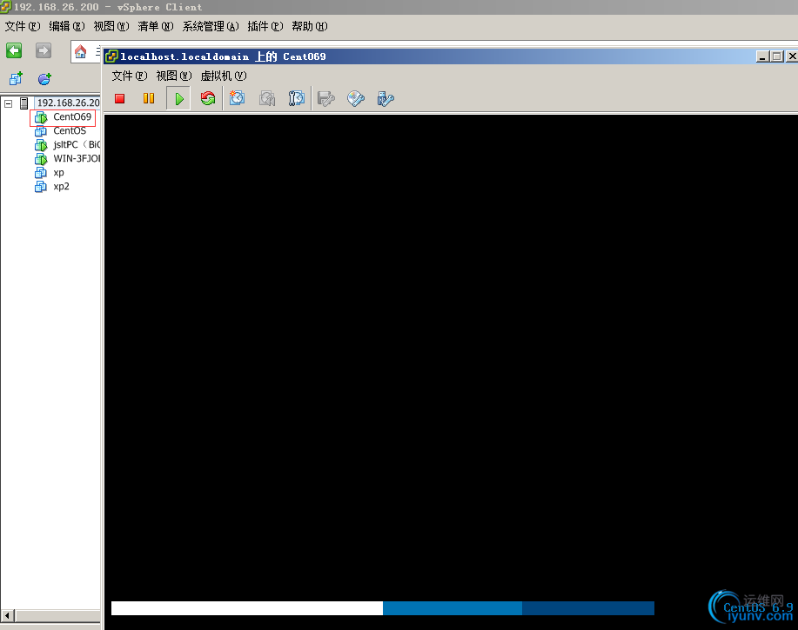798x630 pixels.
Task: Click left arrow of tree scrollbar
Action: click(x=7, y=616)
